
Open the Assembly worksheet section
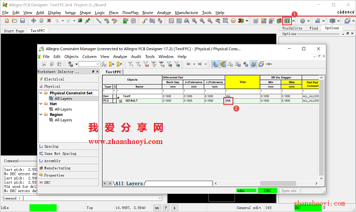69,161
